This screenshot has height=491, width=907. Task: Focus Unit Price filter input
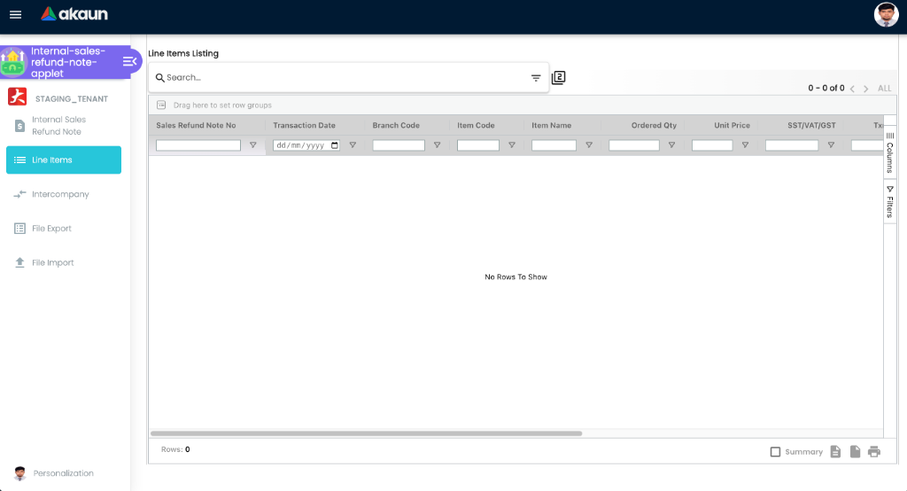click(x=712, y=145)
